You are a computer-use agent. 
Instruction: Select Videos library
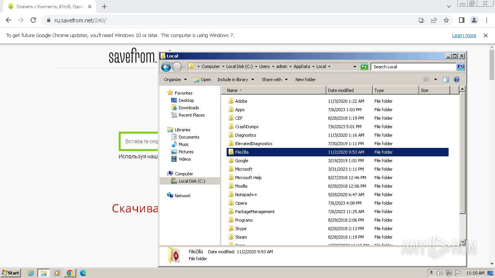pos(184,159)
